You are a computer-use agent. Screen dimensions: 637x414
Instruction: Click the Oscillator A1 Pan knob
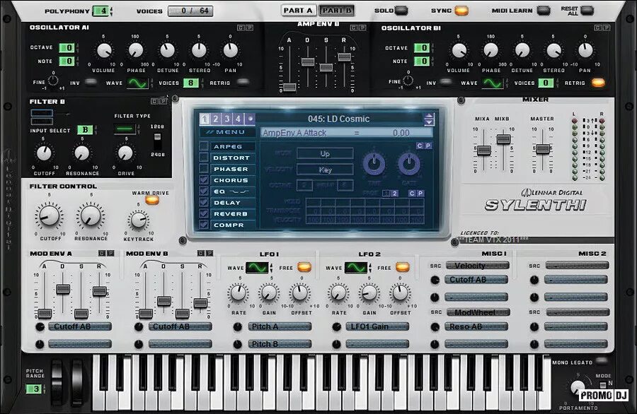pos(230,51)
